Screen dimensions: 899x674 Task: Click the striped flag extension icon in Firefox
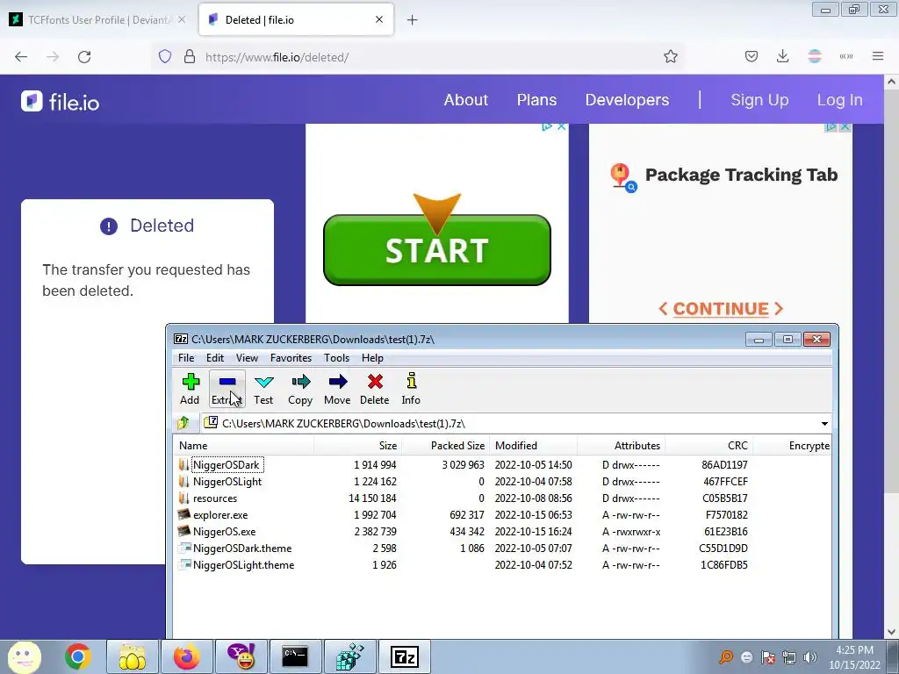click(815, 56)
